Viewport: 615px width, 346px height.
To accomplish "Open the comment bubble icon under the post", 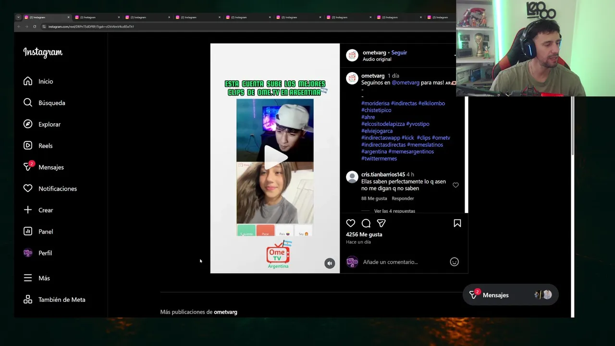I will (366, 223).
